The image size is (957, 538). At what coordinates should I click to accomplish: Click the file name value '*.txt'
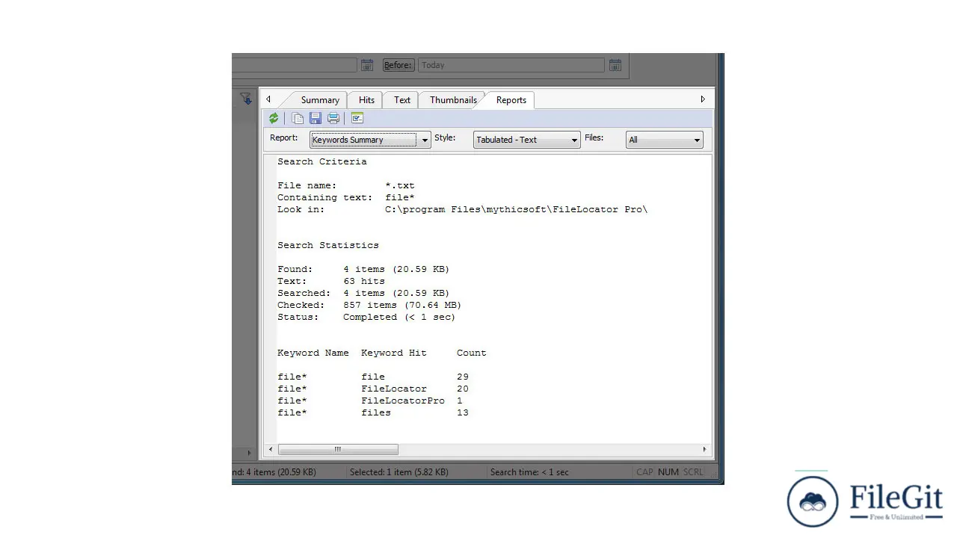pyautogui.click(x=400, y=185)
